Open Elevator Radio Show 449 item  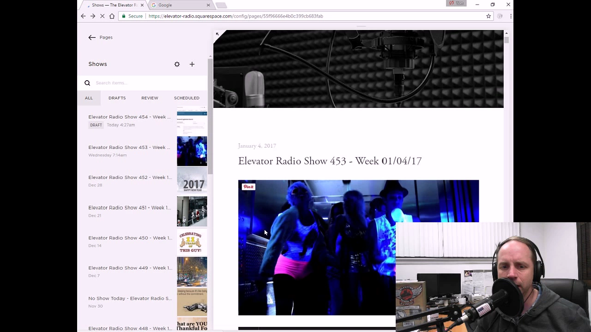[142, 272]
